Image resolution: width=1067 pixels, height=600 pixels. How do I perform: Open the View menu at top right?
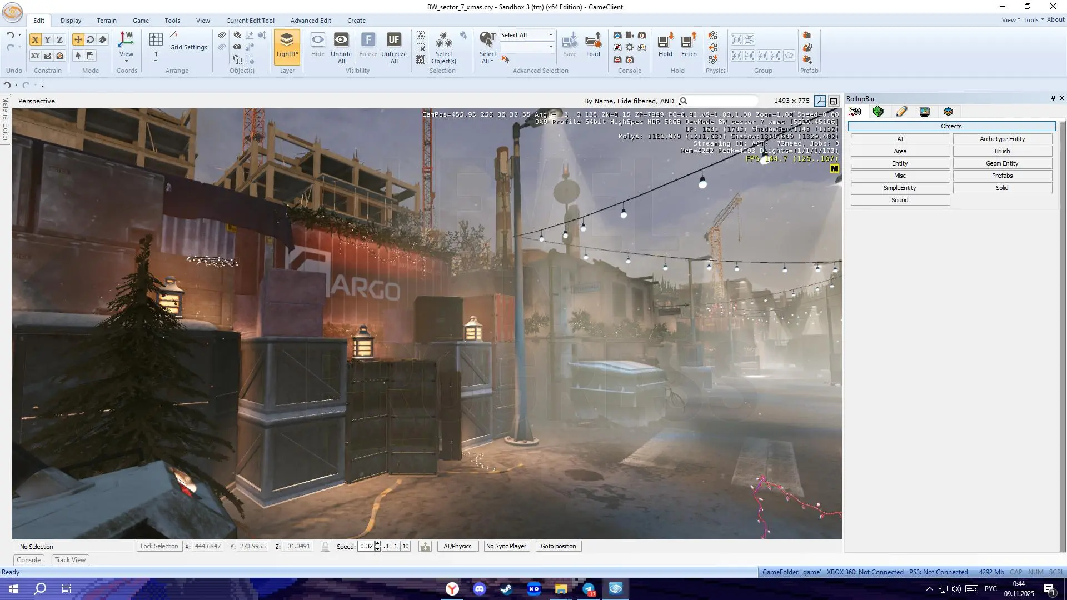click(1011, 20)
